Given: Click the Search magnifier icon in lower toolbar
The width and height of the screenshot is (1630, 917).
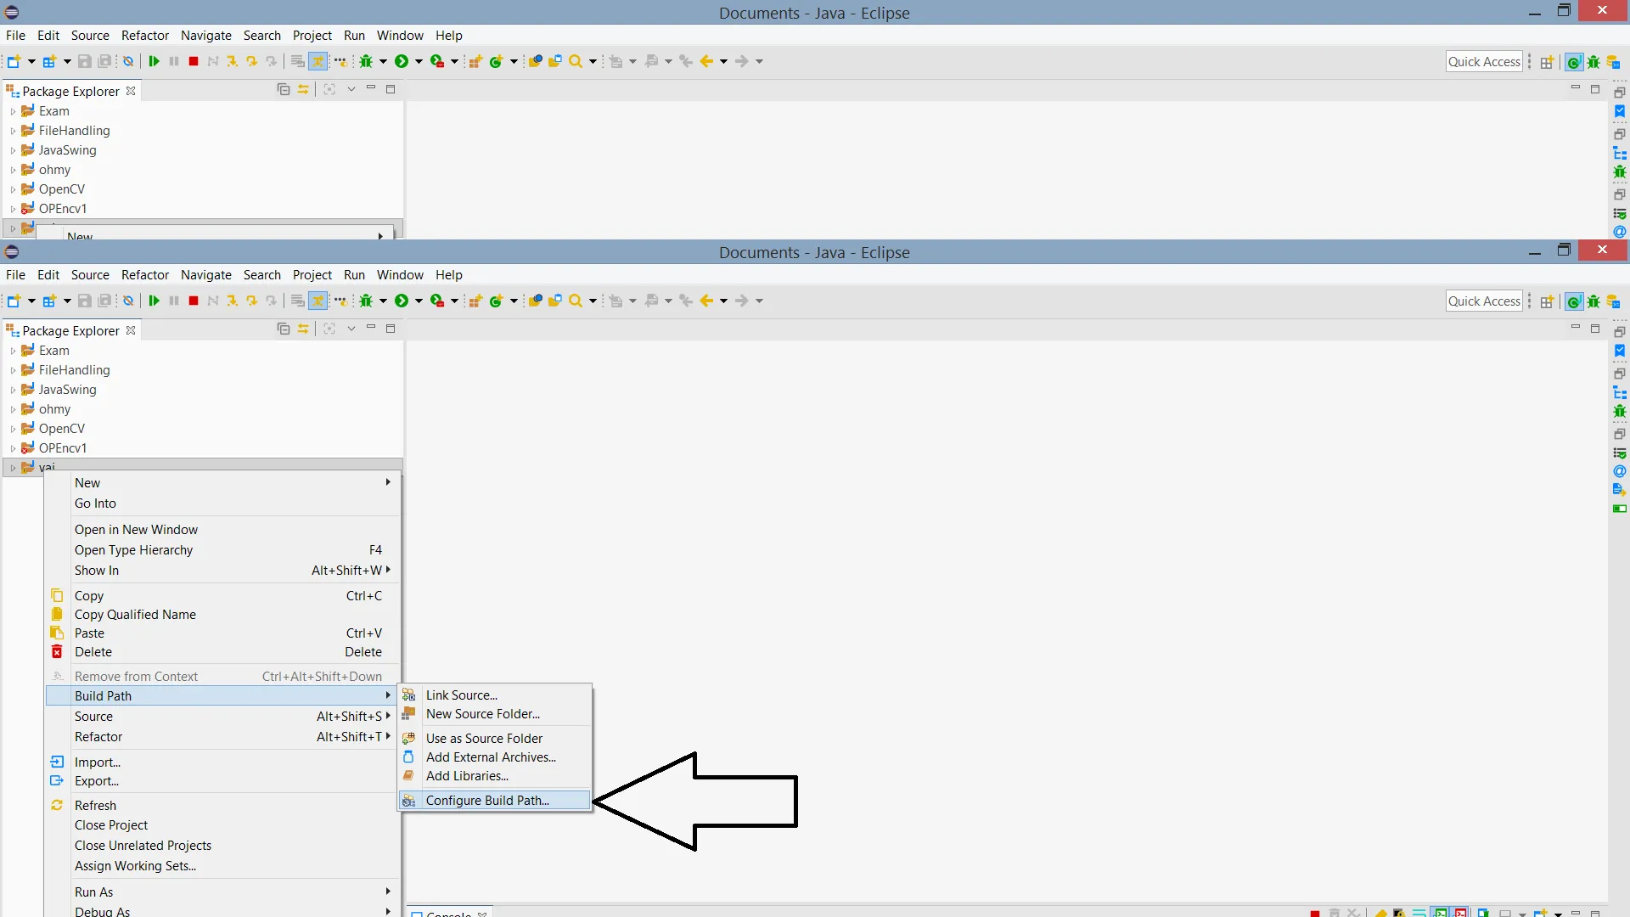Looking at the screenshot, I should pyautogui.click(x=576, y=301).
